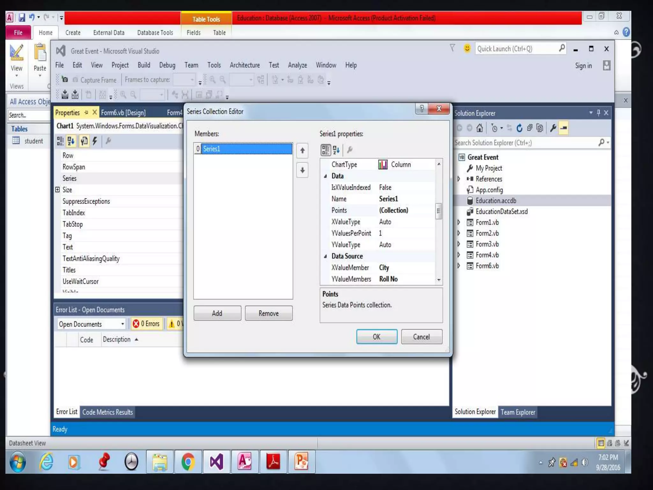The height and width of the screenshot is (490, 653).
Task: Collapse the Data Source category
Action: pos(325,256)
